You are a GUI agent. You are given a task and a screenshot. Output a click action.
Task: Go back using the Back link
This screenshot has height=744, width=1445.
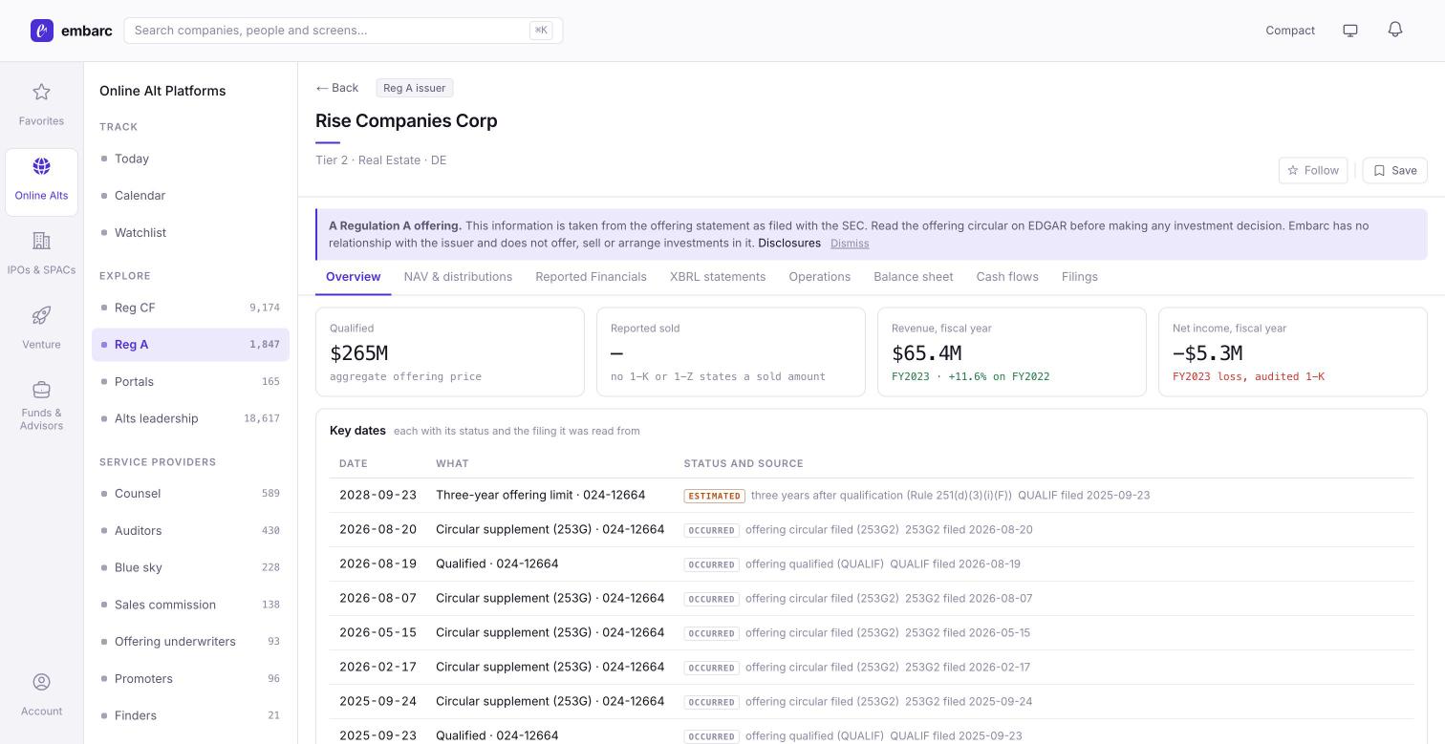coord(337,88)
